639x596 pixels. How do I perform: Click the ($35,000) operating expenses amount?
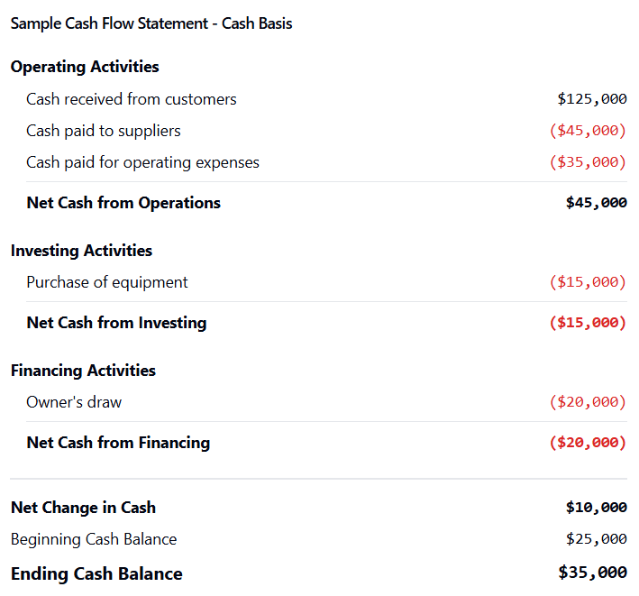(x=588, y=162)
